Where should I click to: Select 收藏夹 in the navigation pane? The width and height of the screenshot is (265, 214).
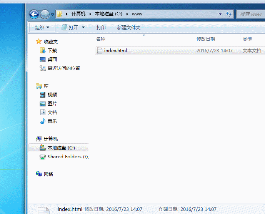point(51,42)
